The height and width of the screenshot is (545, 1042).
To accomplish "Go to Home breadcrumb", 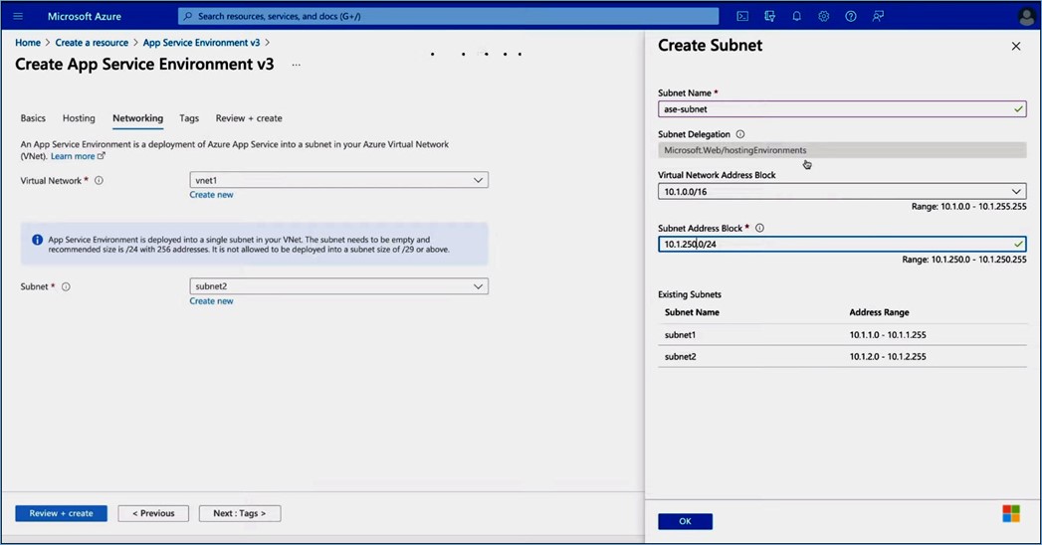I will pos(28,43).
